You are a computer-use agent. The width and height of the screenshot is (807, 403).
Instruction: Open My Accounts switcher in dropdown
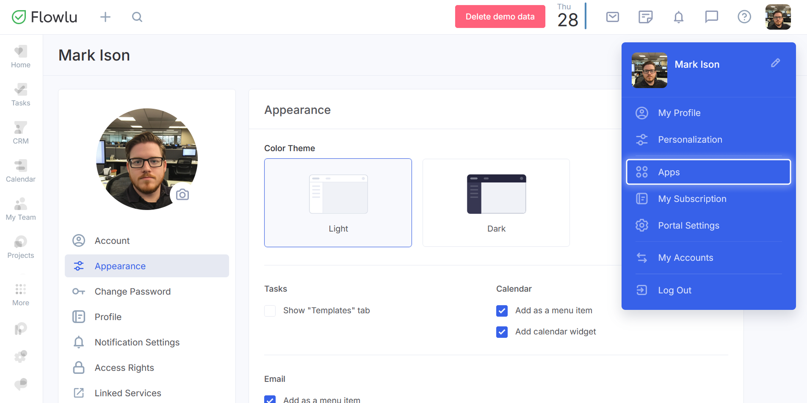tap(685, 258)
